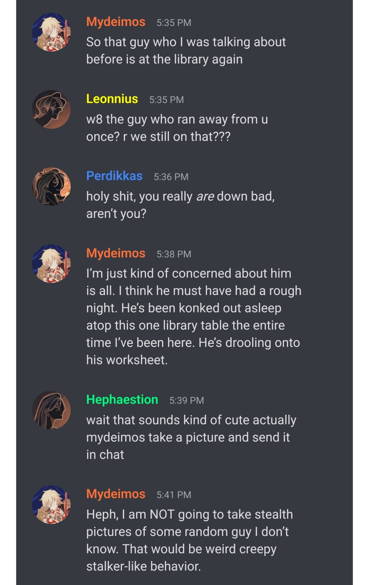Click the yellow Leonnius username
Image resolution: width=369 pixels, height=585 pixels.
tap(112, 99)
